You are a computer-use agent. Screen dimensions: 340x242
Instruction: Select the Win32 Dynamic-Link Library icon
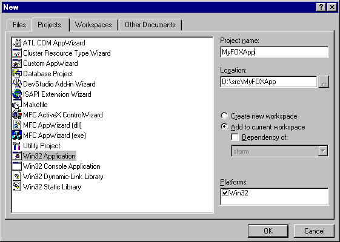click(17, 177)
